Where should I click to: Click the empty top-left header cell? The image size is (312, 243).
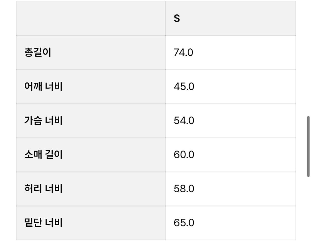click(91, 19)
